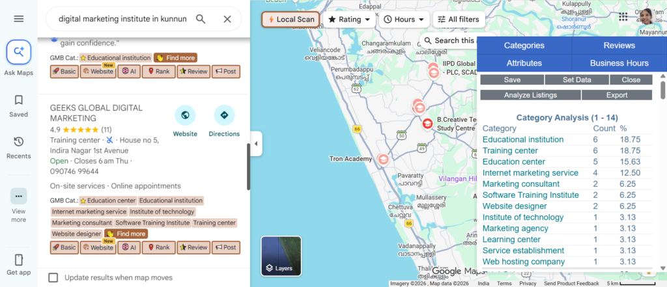Click results list scrollbar
Screen dimensions: 667x287
pos(248,167)
